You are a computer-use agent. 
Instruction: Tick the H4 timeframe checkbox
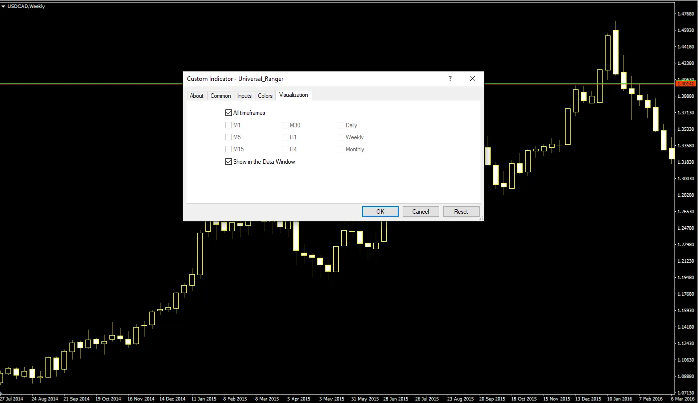click(285, 149)
